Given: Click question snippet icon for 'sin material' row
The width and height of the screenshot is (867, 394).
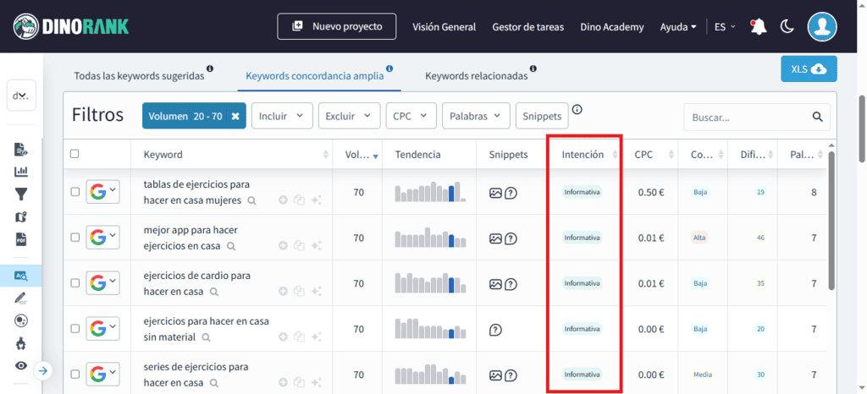Looking at the screenshot, I should pyautogui.click(x=495, y=330).
